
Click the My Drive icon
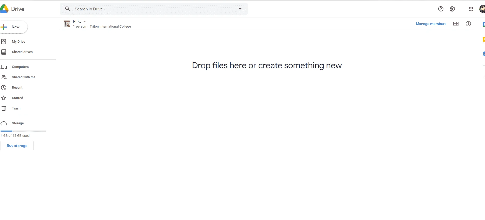[4, 41]
